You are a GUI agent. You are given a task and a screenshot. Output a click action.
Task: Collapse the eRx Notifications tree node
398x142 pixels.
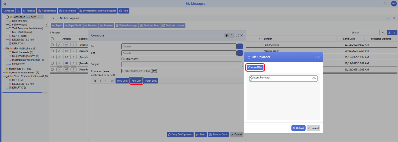[7, 49]
